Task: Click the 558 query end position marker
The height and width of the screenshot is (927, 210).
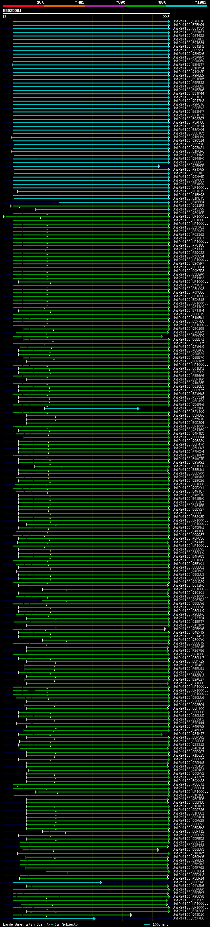Action: [x=166, y=16]
